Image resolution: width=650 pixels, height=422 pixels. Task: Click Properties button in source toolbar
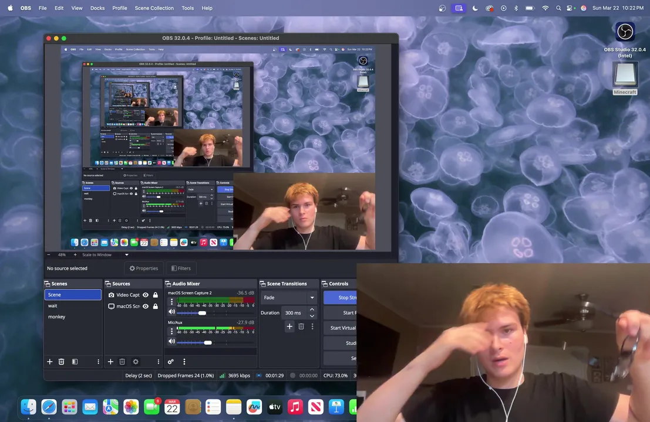click(x=144, y=268)
